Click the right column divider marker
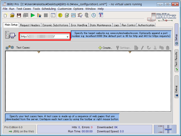 click(x=130, y=52)
